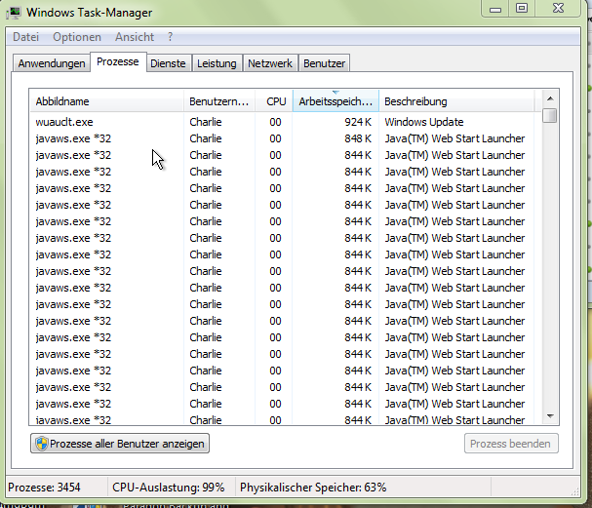Click the scrollbar down arrow
This screenshot has height=508, width=592.
[x=550, y=416]
